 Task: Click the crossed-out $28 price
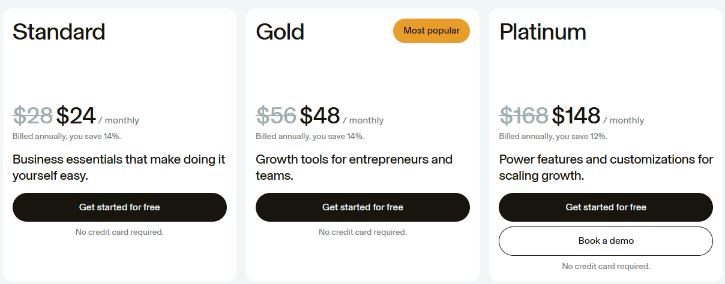tap(32, 115)
